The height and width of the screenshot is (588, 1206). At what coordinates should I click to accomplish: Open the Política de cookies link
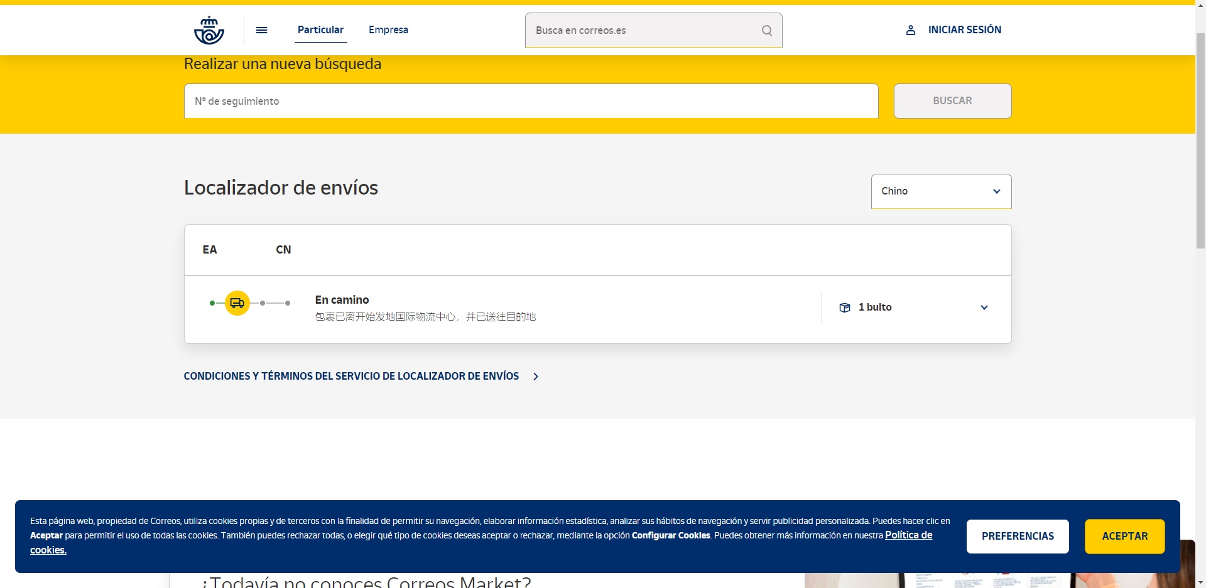point(908,535)
